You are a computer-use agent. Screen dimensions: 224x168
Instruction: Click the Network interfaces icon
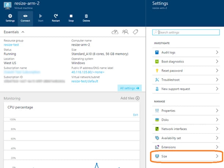pyautogui.click(x=157, y=129)
